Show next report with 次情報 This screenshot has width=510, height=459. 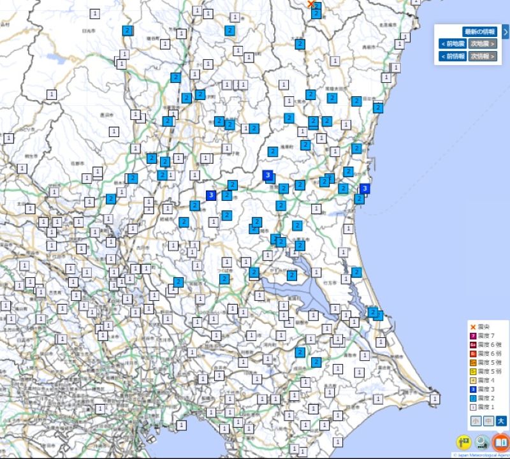click(x=483, y=57)
